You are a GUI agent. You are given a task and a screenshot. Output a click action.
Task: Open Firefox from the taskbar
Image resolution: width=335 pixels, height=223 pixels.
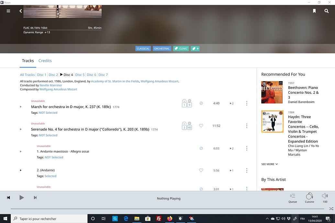click(x=170, y=218)
